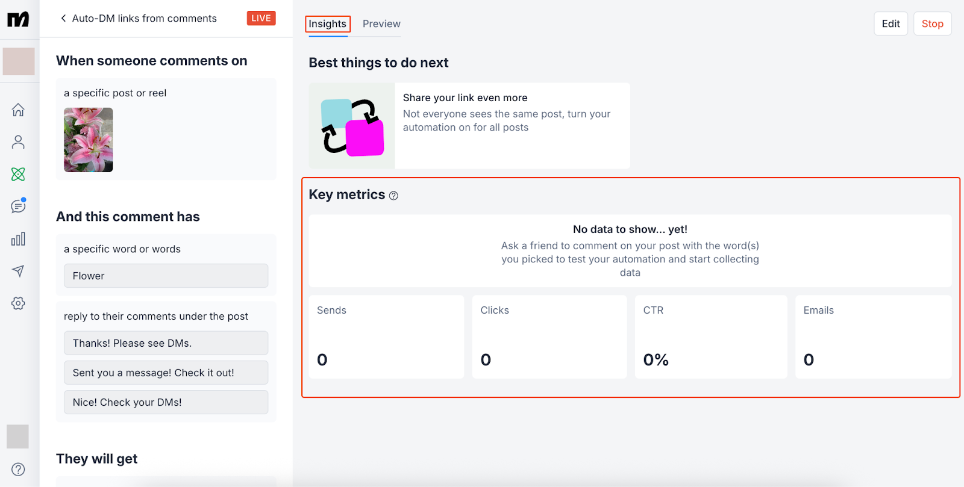Open the Automation atom icon
The width and height of the screenshot is (964, 487).
pyautogui.click(x=18, y=175)
